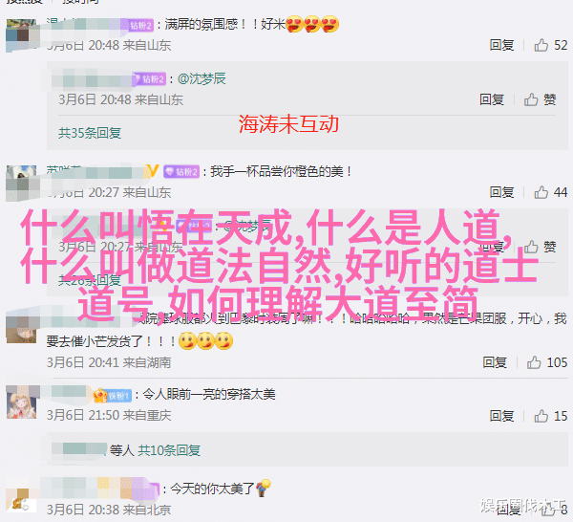Like the comment with 52 likes
The width and height of the screenshot is (573, 522).
[541, 45]
